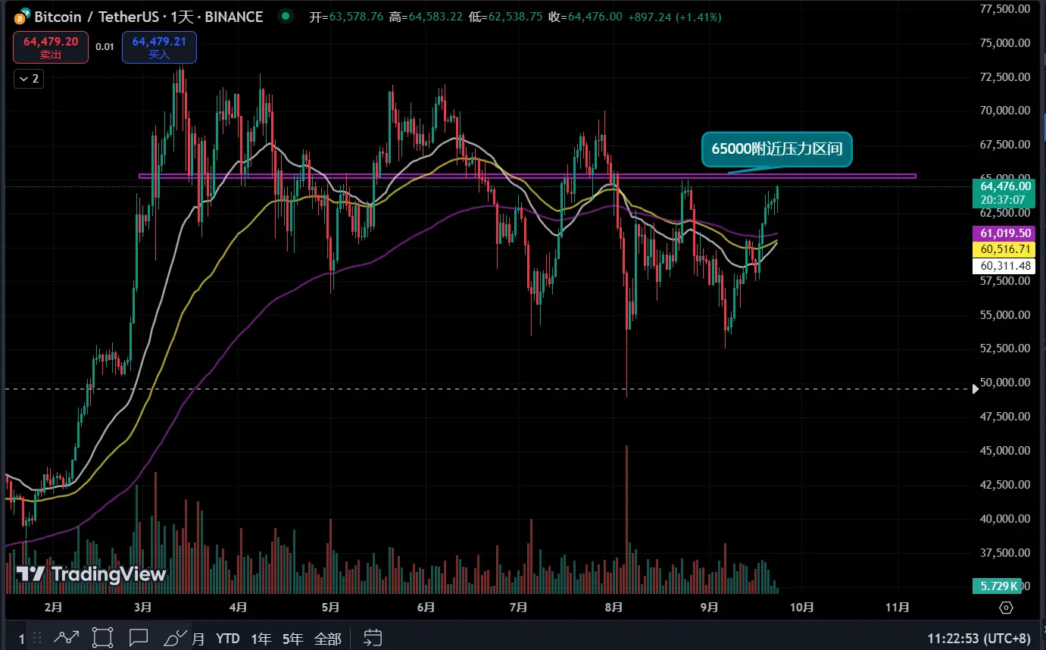Click the white 60,311.48 moving average label

click(x=1004, y=265)
